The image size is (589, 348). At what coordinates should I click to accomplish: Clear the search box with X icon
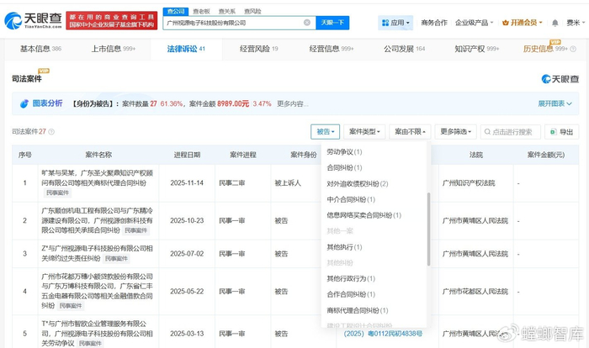click(306, 23)
